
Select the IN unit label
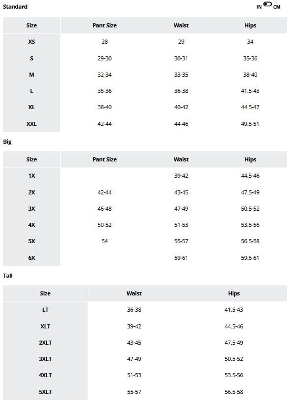click(x=259, y=7)
